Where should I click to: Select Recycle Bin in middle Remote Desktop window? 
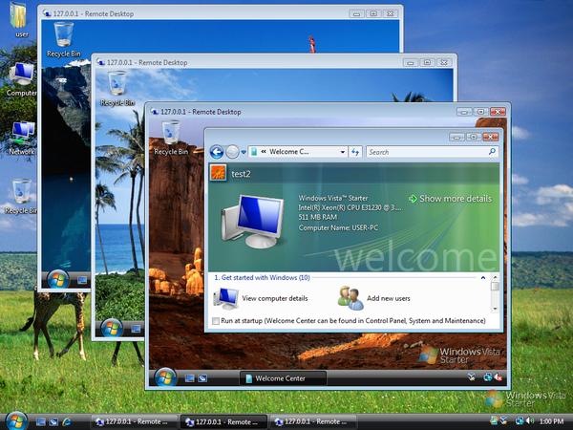tap(117, 89)
